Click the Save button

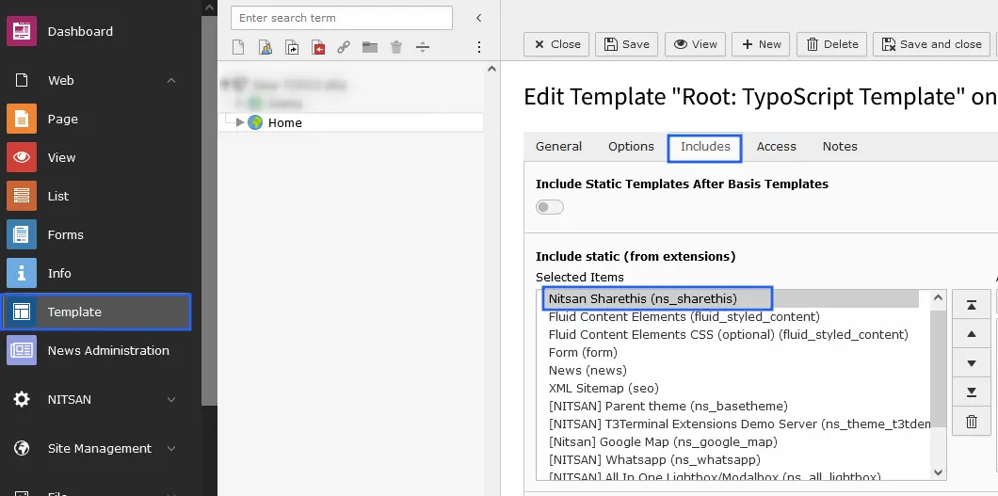pos(627,44)
